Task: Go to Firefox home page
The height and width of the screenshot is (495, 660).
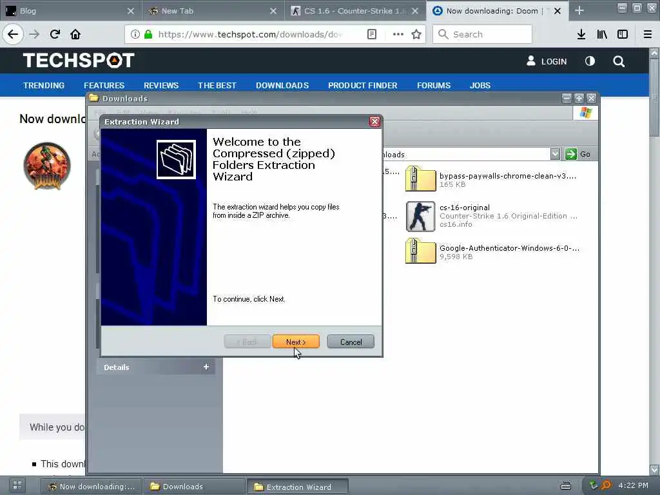Action: coord(75,34)
